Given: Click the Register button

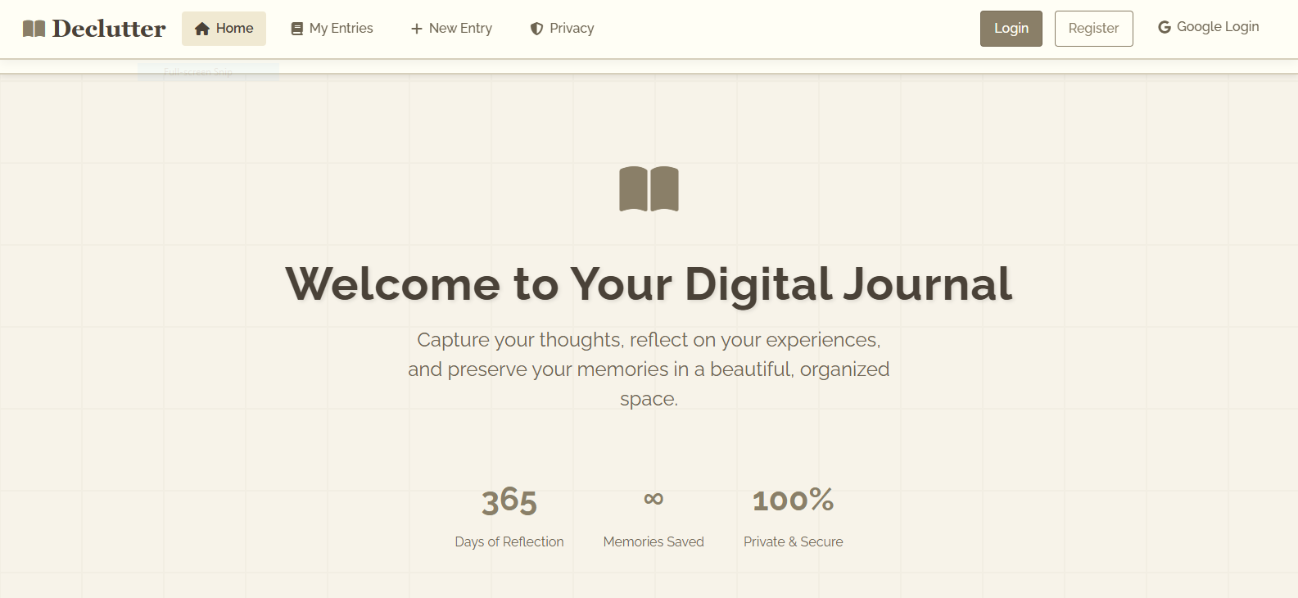Looking at the screenshot, I should coord(1093,27).
